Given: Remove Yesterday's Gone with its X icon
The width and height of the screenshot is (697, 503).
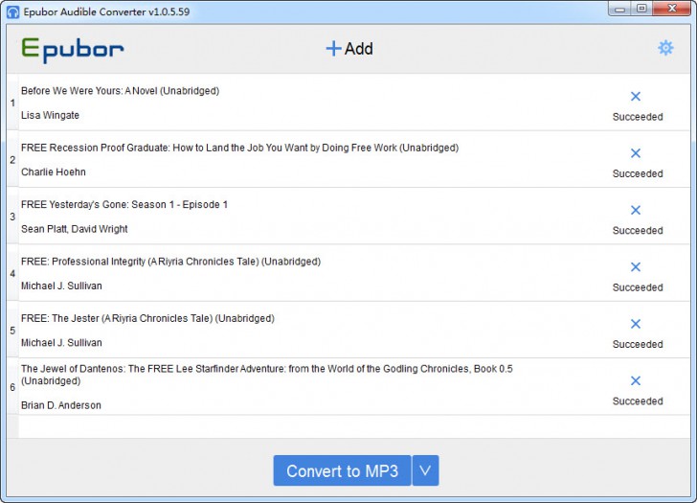Looking at the screenshot, I should click(636, 210).
